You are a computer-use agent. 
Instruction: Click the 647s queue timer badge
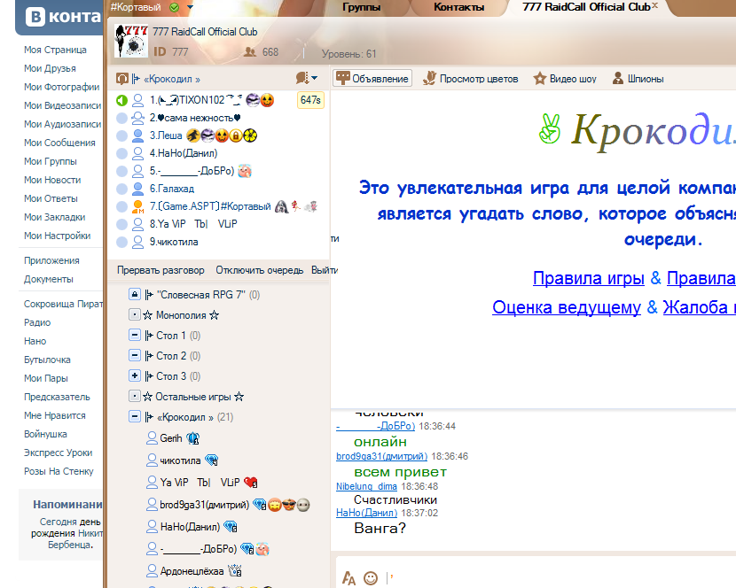[310, 100]
